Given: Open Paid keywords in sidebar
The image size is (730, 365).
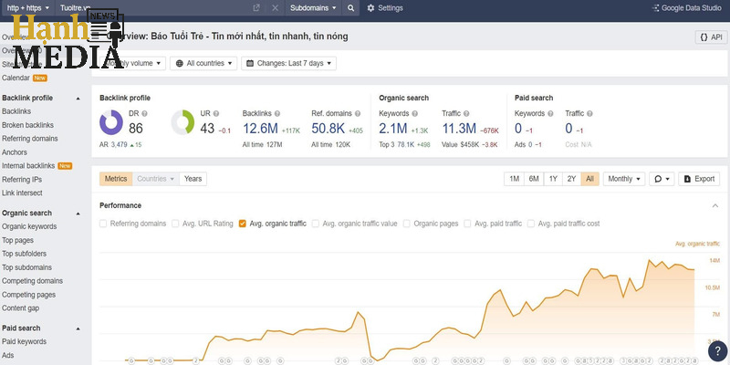Looking at the screenshot, I should click(x=25, y=341).
